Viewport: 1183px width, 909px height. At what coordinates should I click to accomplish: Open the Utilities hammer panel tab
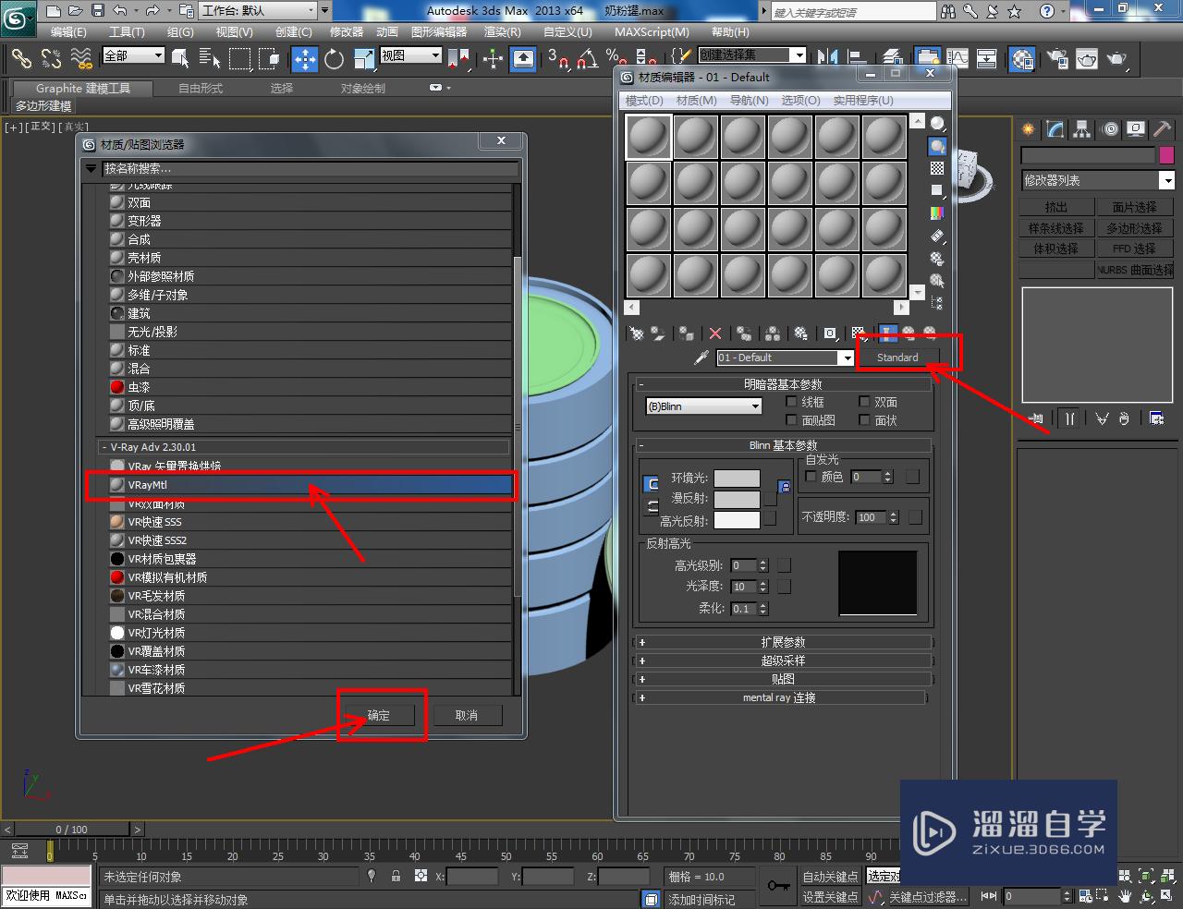1162,129
